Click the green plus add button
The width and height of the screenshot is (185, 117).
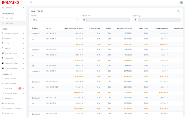tap(178, 12)
